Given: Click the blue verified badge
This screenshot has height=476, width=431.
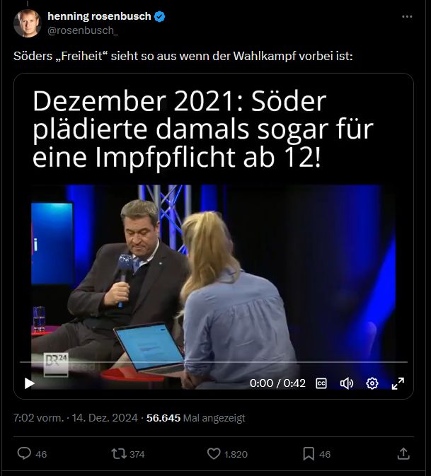Looking at the screenshot, I should pos(159,16).
